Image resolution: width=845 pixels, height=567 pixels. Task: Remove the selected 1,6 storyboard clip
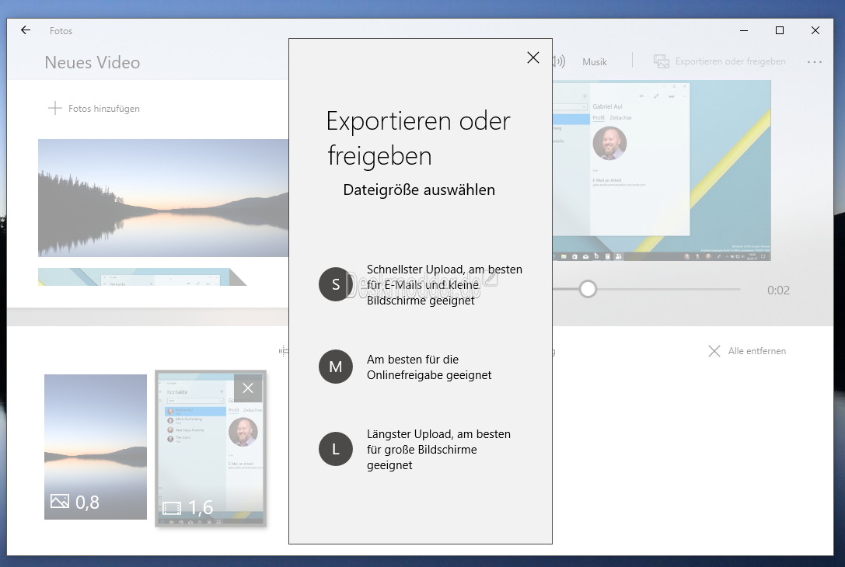(x=248, y=388)
